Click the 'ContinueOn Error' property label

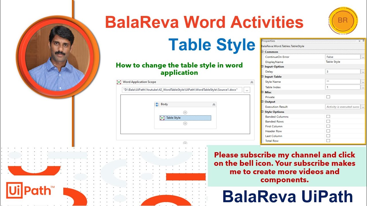(277, 57)
